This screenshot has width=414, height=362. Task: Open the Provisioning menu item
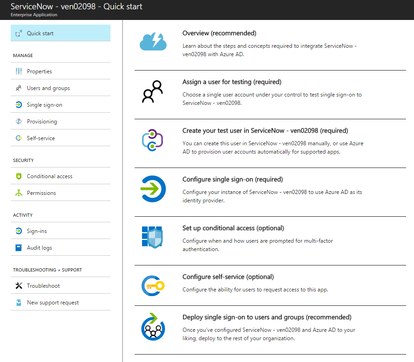pos(60,121)
